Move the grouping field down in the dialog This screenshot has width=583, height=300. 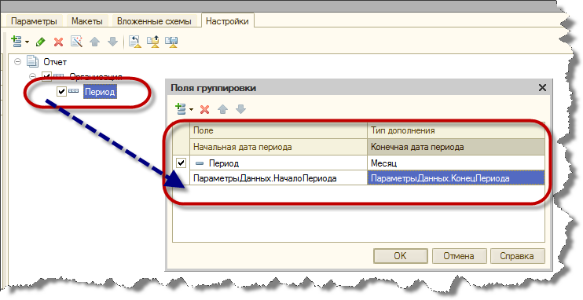coord(240,109)
